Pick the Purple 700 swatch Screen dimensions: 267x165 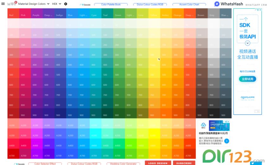(x=37, y=93)
